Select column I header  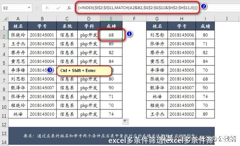click(205, 19)
